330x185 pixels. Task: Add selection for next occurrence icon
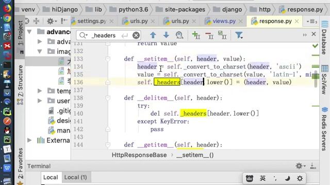(196, 35)
